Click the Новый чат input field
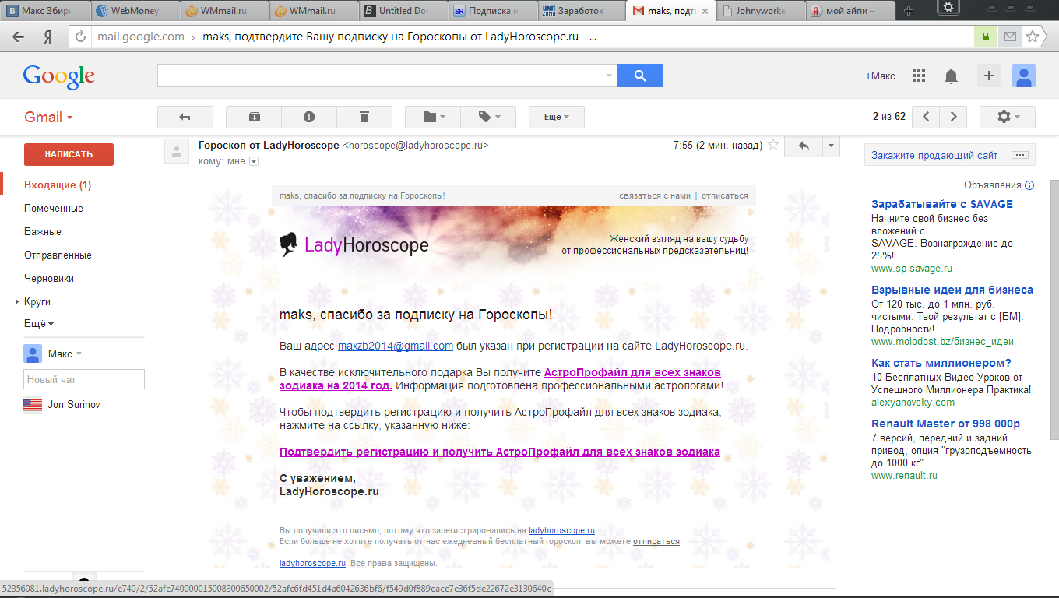 [x=84, y=379]
